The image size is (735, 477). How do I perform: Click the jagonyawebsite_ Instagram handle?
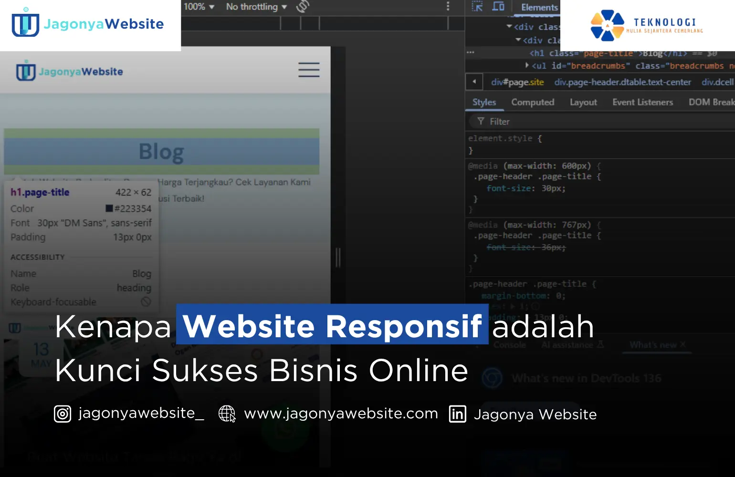click(x=141, y=413)
